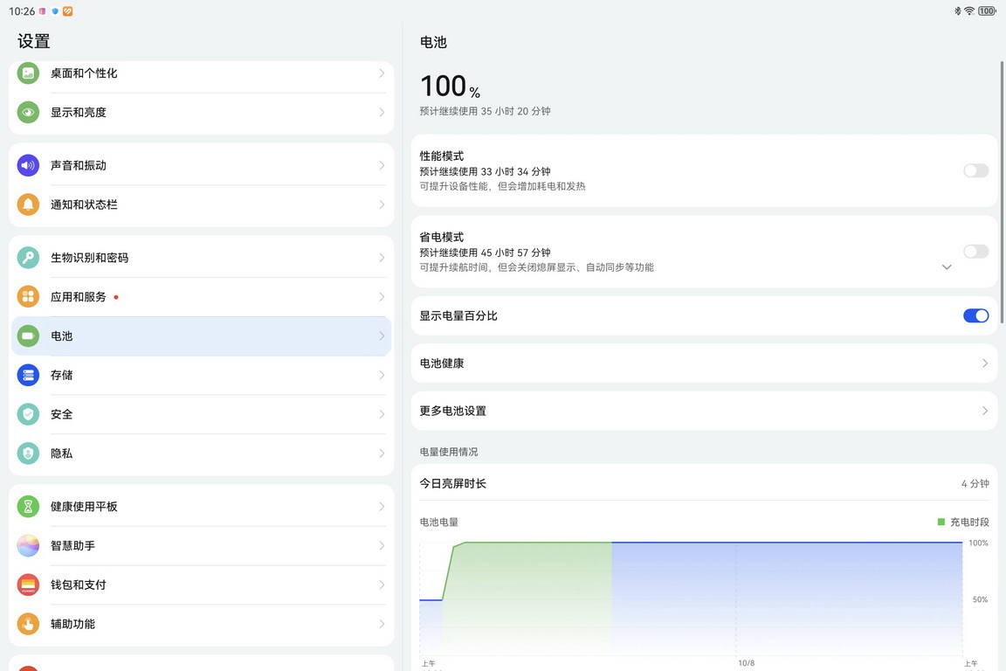Click the colorful orb icon for 智慧助手
Viewport: 1006px width, 671px height.
[28, 546]
